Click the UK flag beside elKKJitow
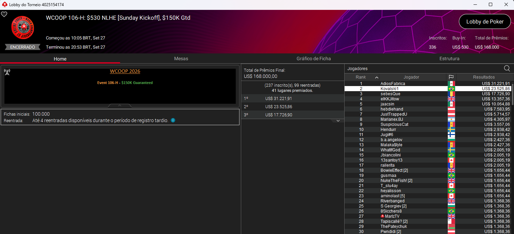514x234 pixels. (451, 99)
